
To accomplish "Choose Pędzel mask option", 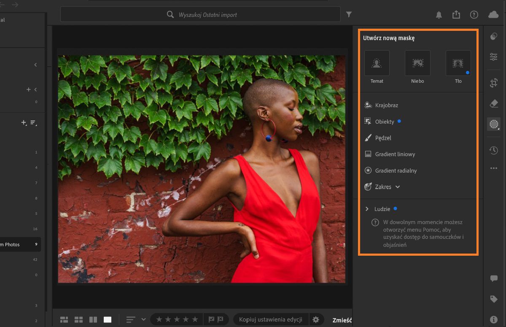I will [x=383, y=138].
